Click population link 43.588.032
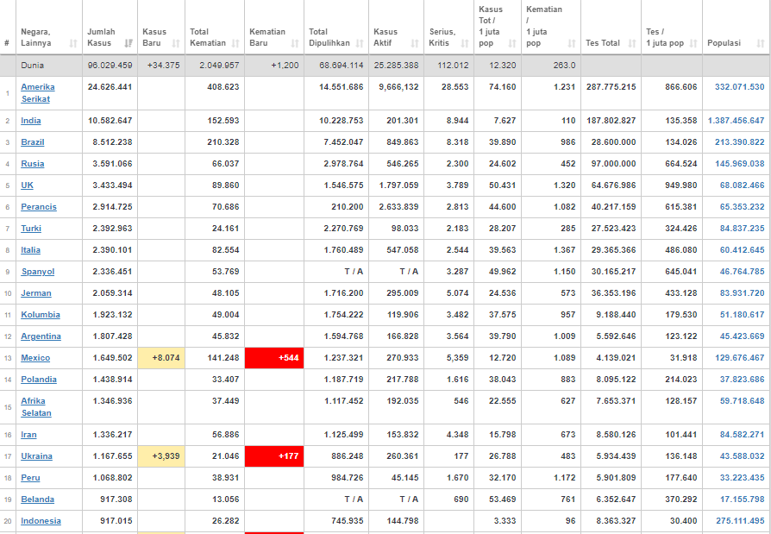Screen dimensions: 771x534 tap(742, 456)
